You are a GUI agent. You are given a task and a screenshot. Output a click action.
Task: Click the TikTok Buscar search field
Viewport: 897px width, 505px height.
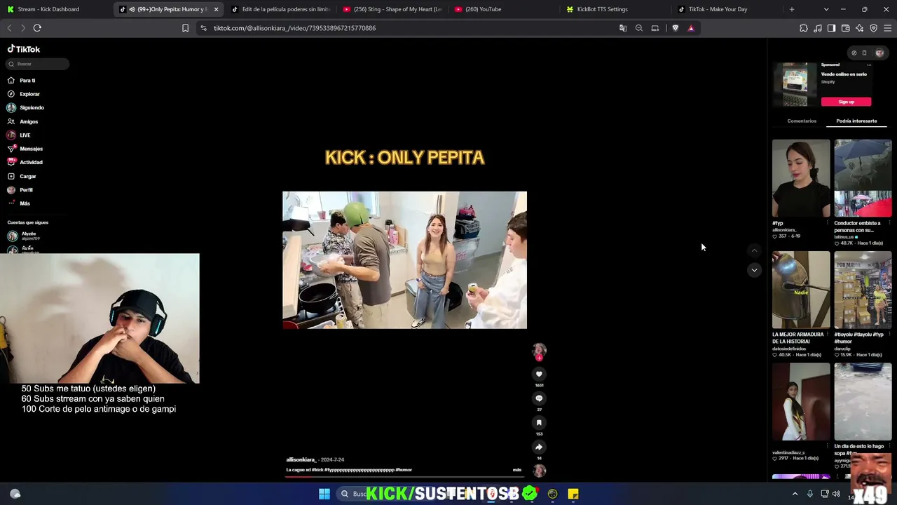38,64
